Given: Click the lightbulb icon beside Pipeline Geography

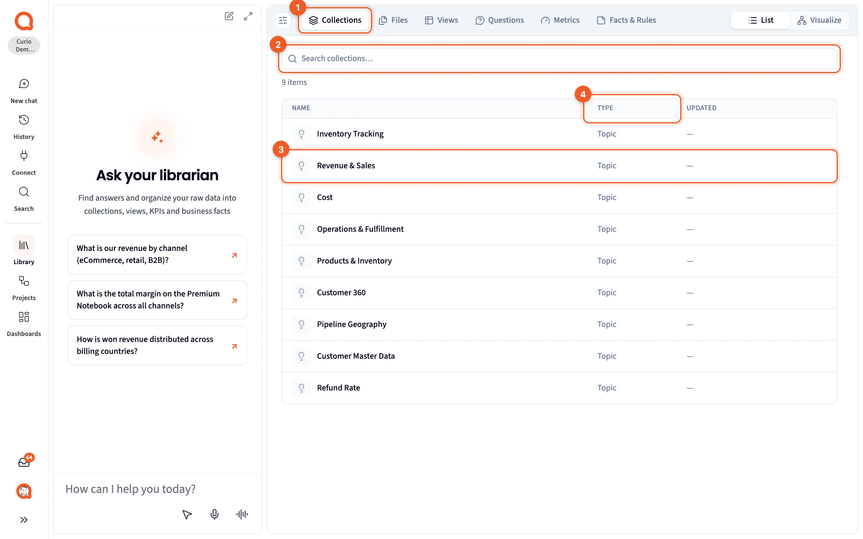Looking at the screenshot, I should (301, 324).
